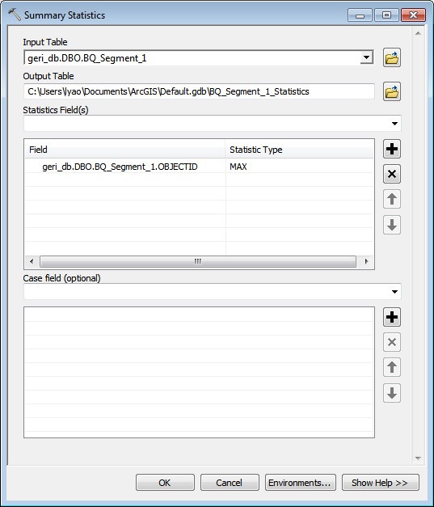Open Environments settings

(300, 483)
